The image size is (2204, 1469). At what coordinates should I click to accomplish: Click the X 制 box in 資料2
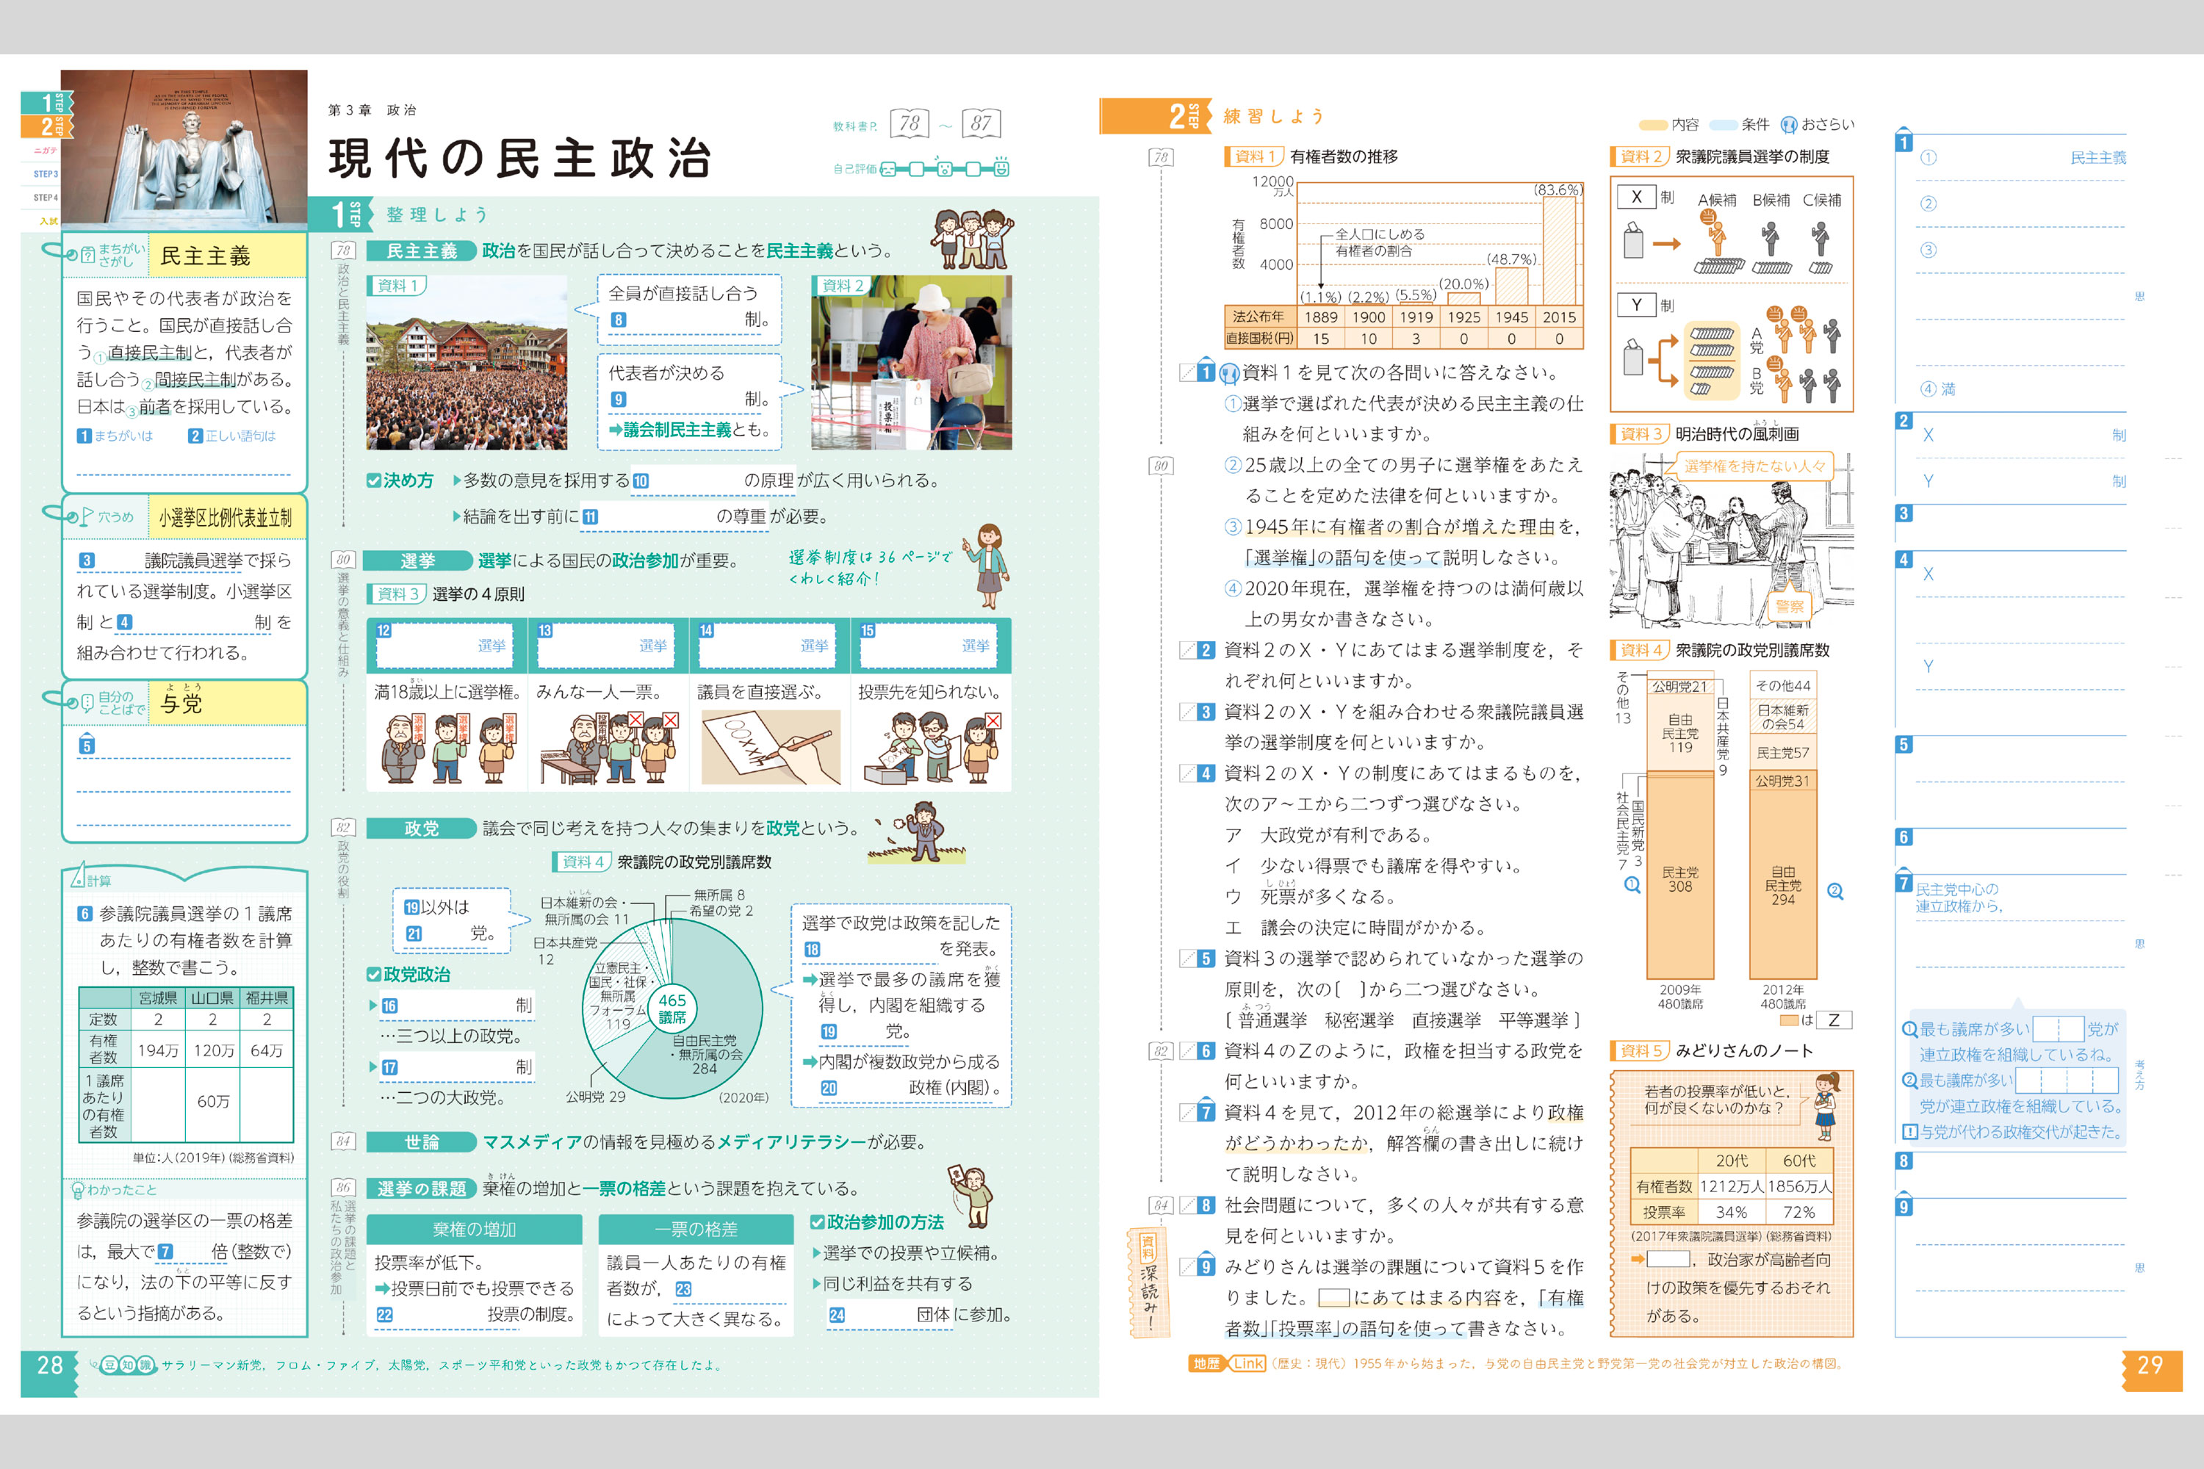[1636, 197]
